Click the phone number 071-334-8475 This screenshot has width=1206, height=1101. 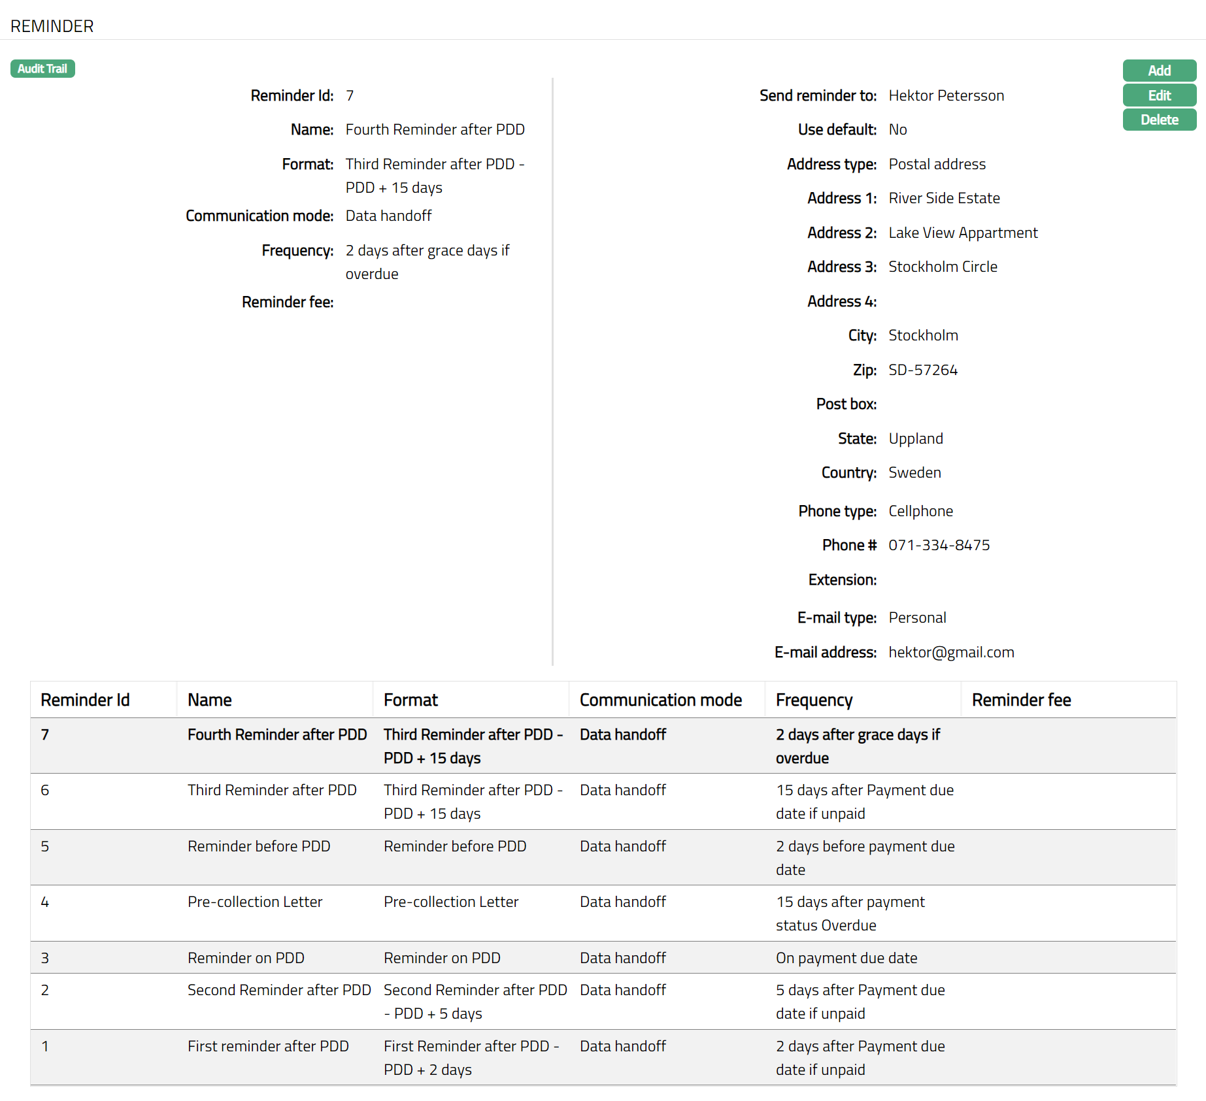click(x=939, y=545)
